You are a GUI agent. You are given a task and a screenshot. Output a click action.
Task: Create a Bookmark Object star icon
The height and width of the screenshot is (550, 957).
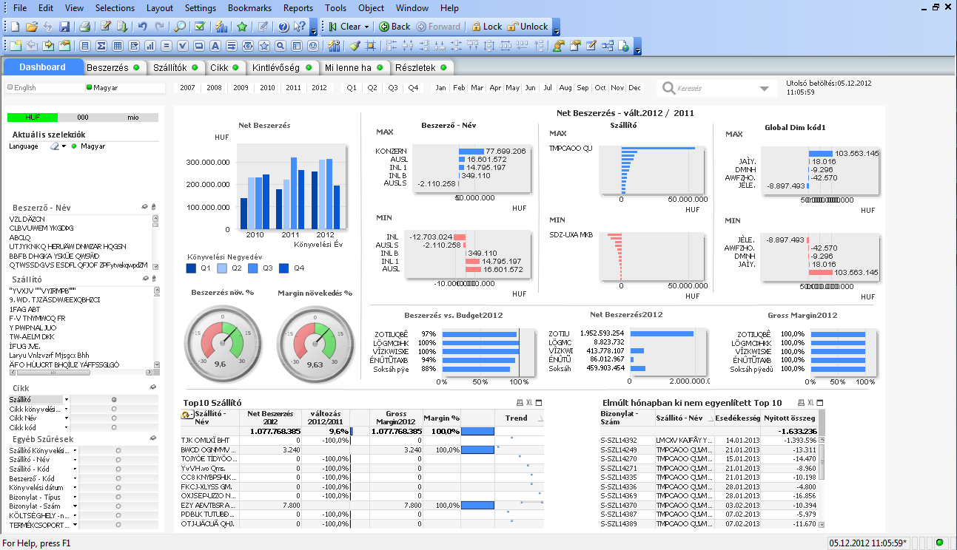[264, 46]
